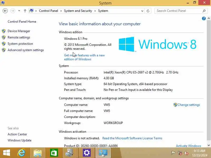Click the Forward navigation arrow

pyautogui.click(x=13, y=11)
